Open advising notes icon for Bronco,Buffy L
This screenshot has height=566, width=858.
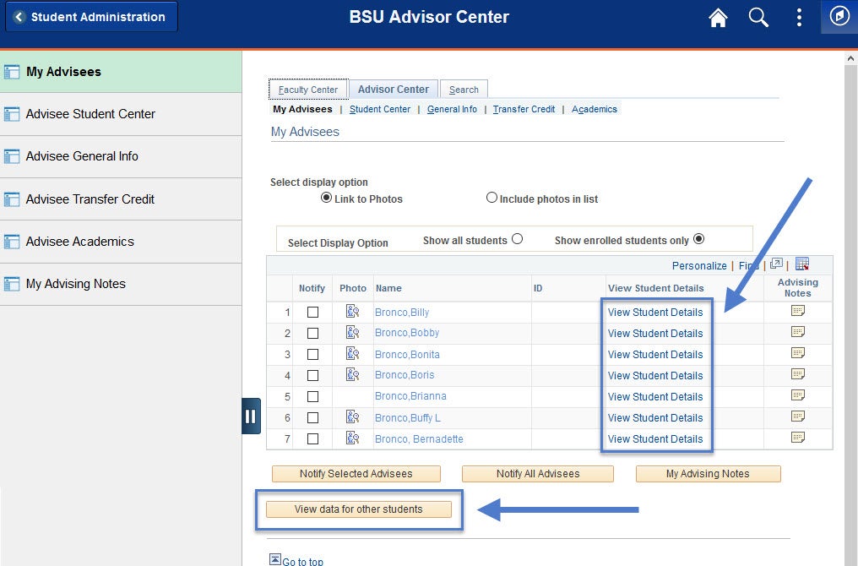798,416
